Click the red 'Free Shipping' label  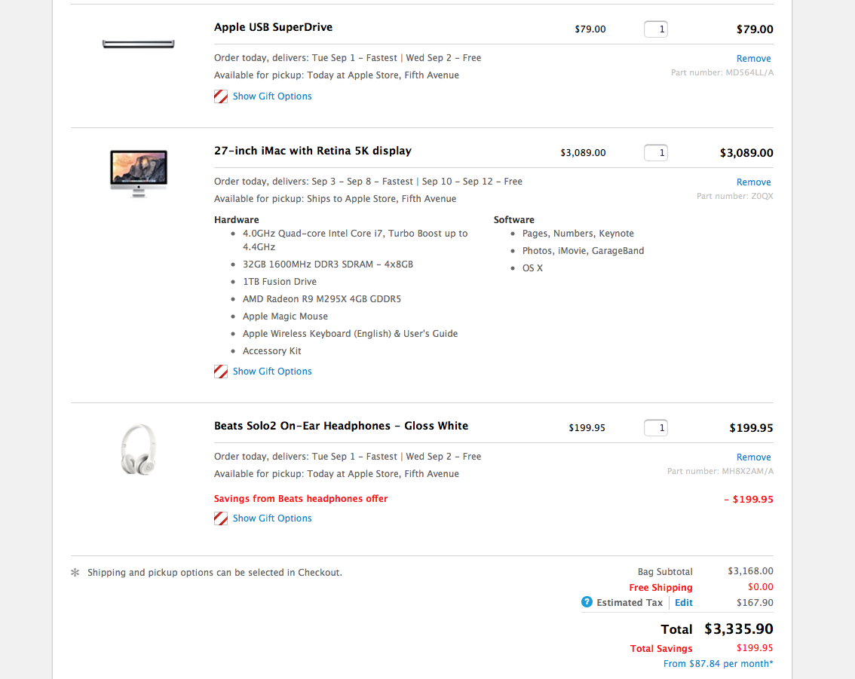pyautogui.click(x=660, y=588)
